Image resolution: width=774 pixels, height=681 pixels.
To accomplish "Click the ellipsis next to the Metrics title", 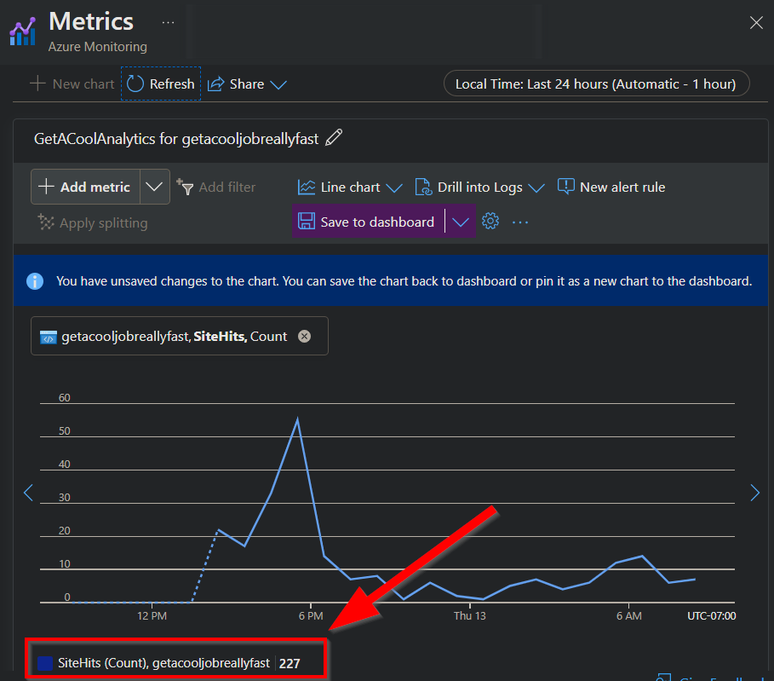I will (168, 21).
